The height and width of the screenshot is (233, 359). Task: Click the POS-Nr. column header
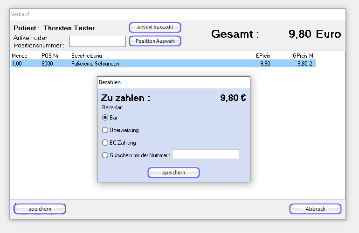pos(50,56)
